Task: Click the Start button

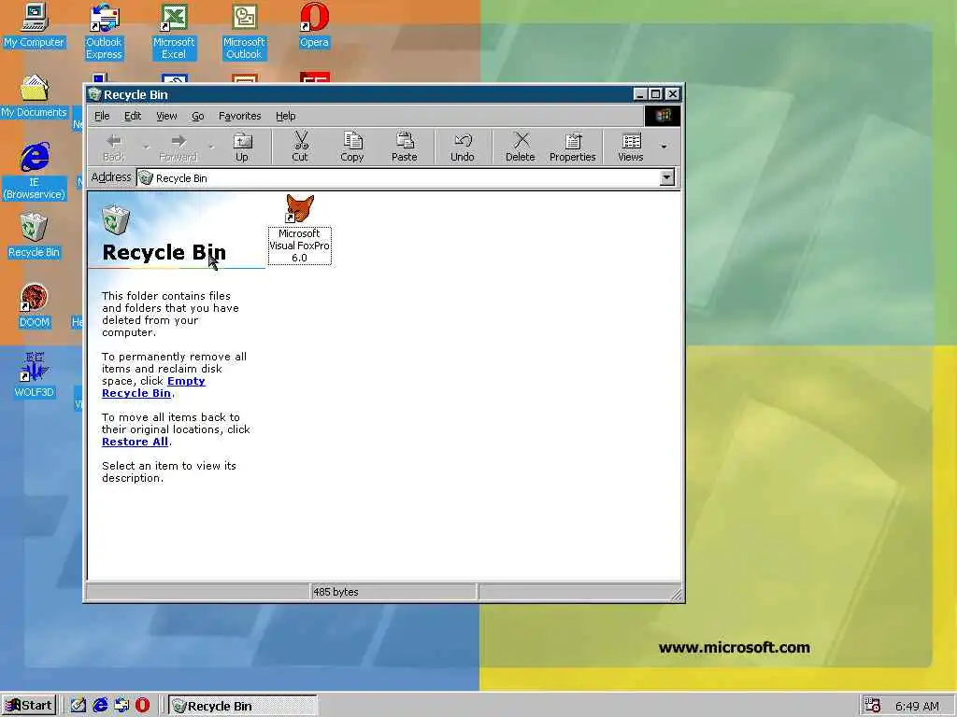Action: (29, 706)
